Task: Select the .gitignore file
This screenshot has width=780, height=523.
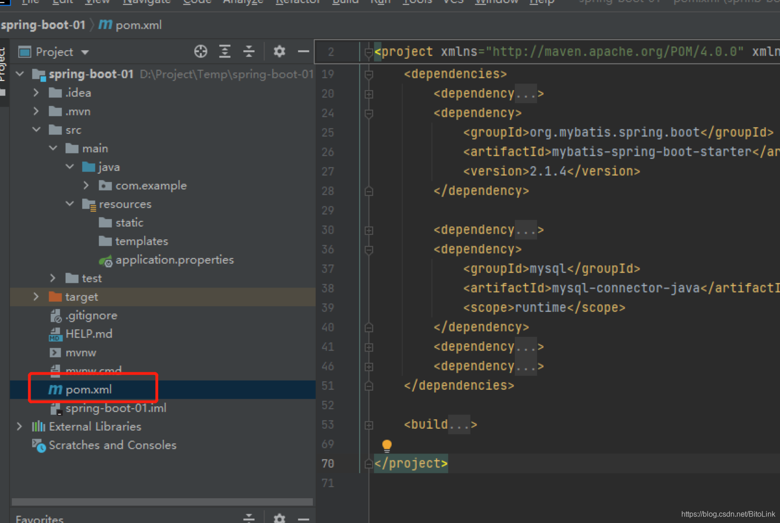Action: (x=91, y=315)
